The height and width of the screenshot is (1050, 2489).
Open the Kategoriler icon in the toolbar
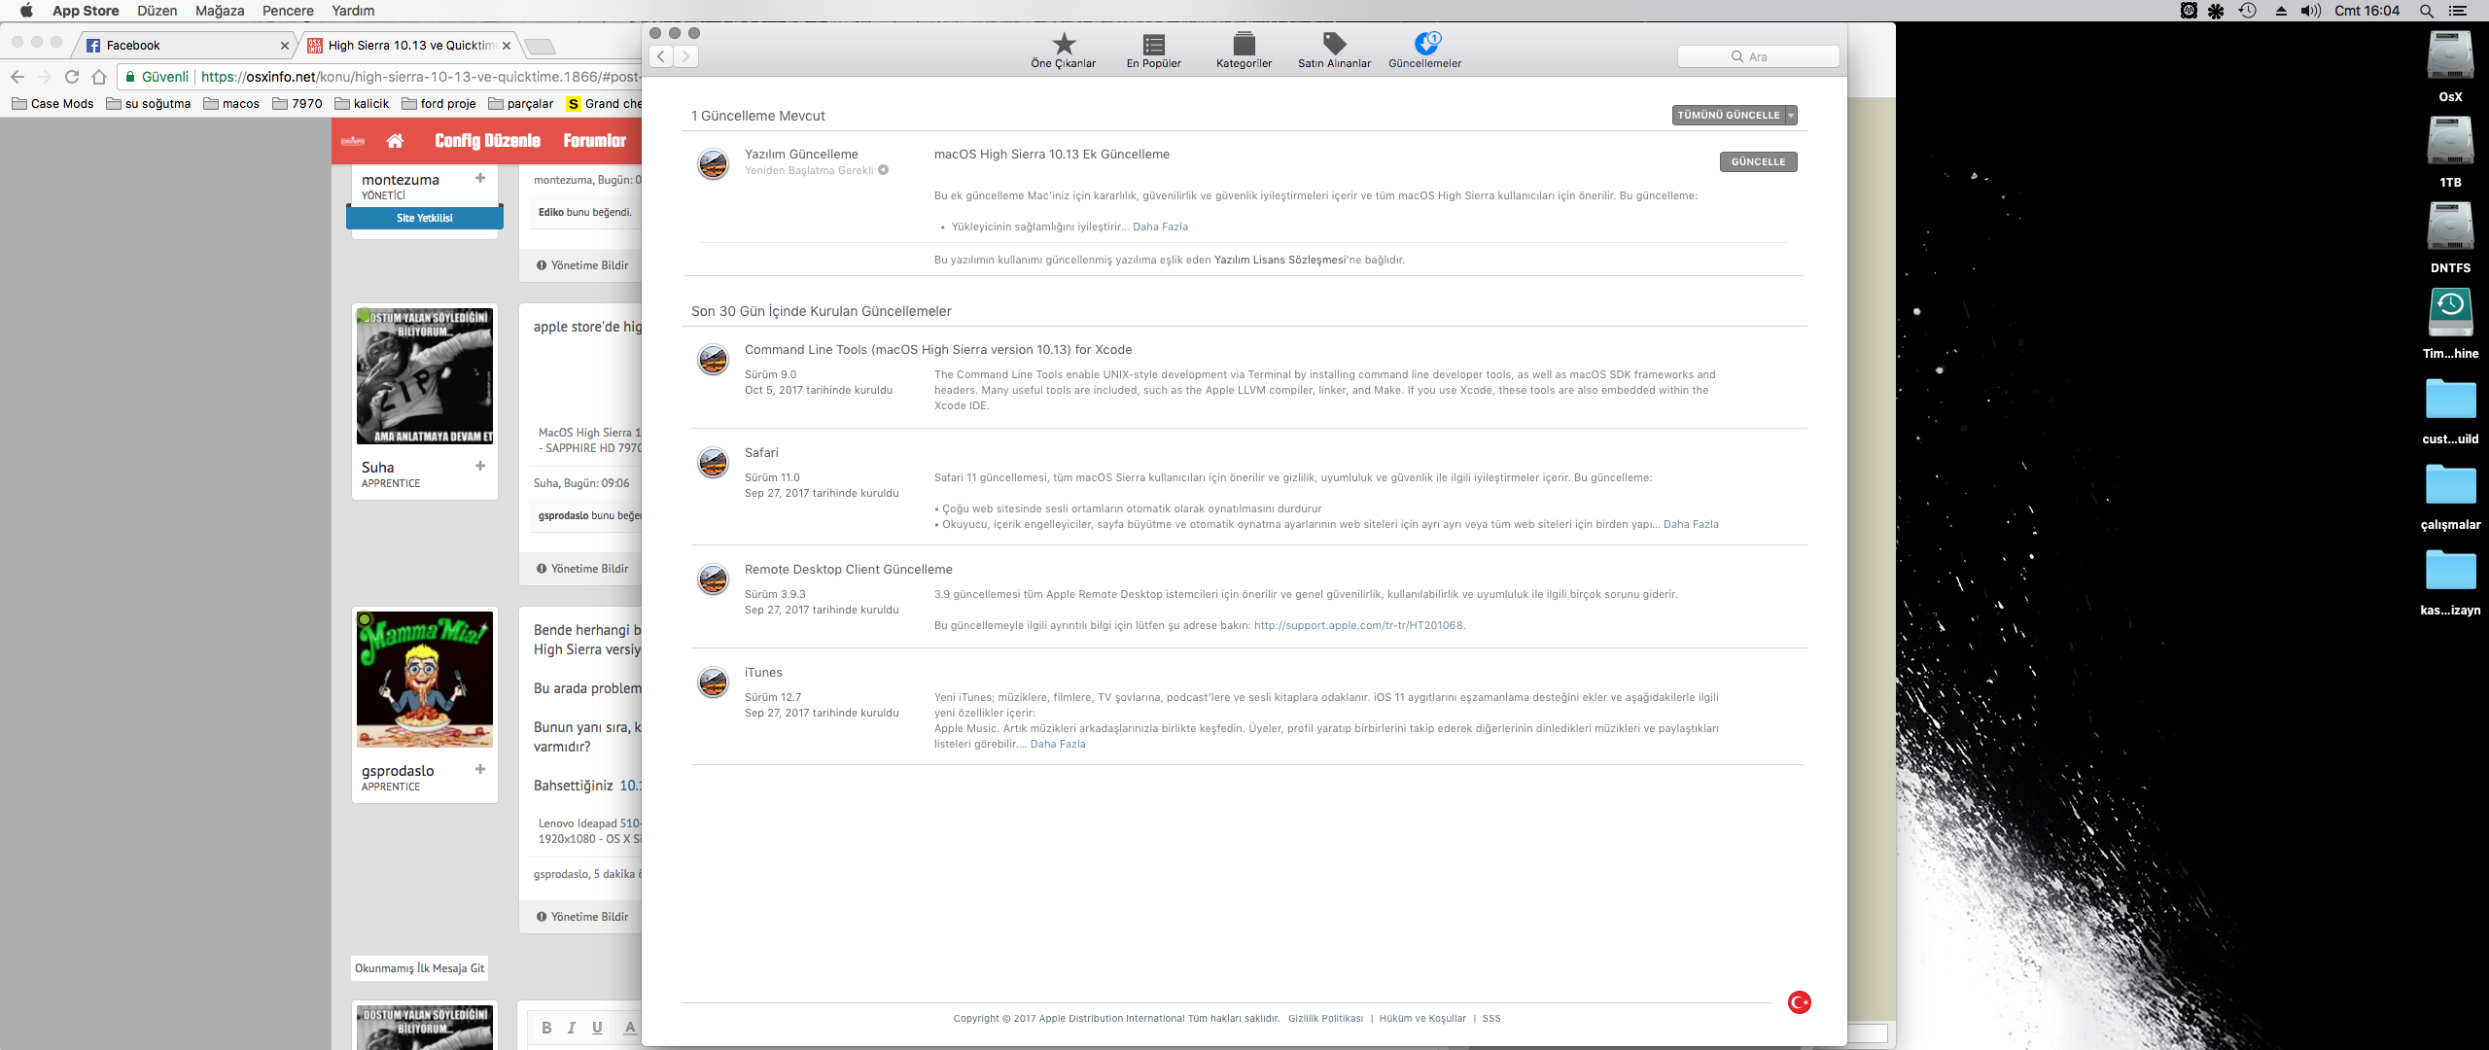[1244, 44]
